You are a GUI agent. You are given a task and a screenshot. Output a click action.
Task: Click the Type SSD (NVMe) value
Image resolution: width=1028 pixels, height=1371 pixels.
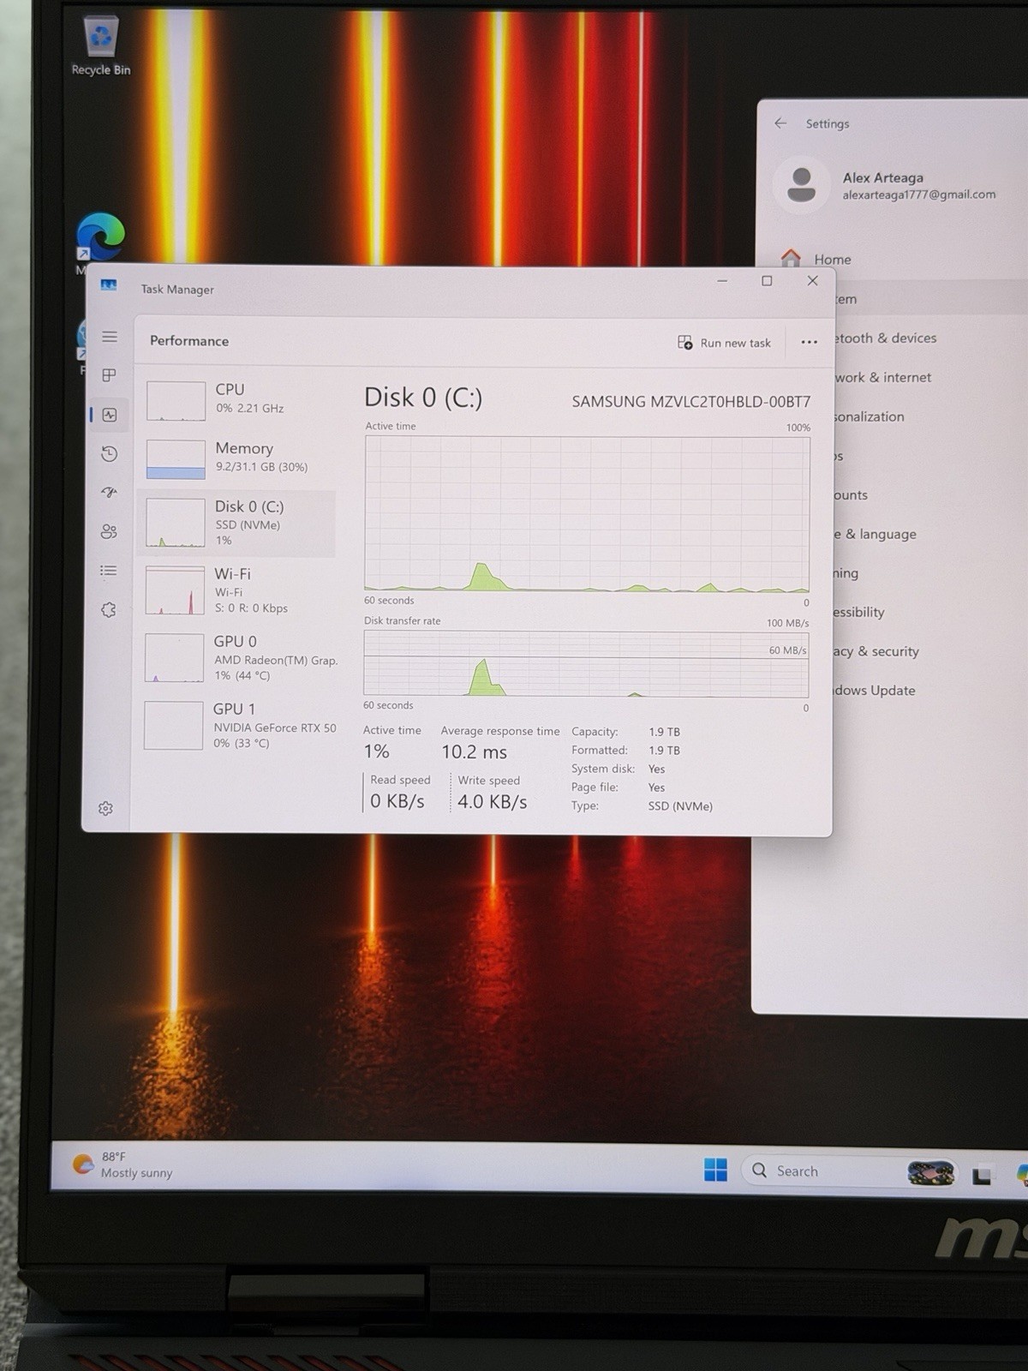click(680, 806)
